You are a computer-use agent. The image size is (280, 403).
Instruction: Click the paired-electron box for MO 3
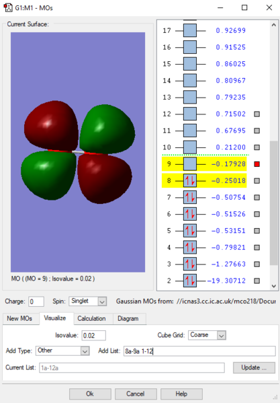coord(190,264)
